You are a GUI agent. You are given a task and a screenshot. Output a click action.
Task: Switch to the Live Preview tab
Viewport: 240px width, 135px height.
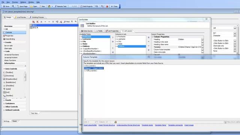pos(20,17)
